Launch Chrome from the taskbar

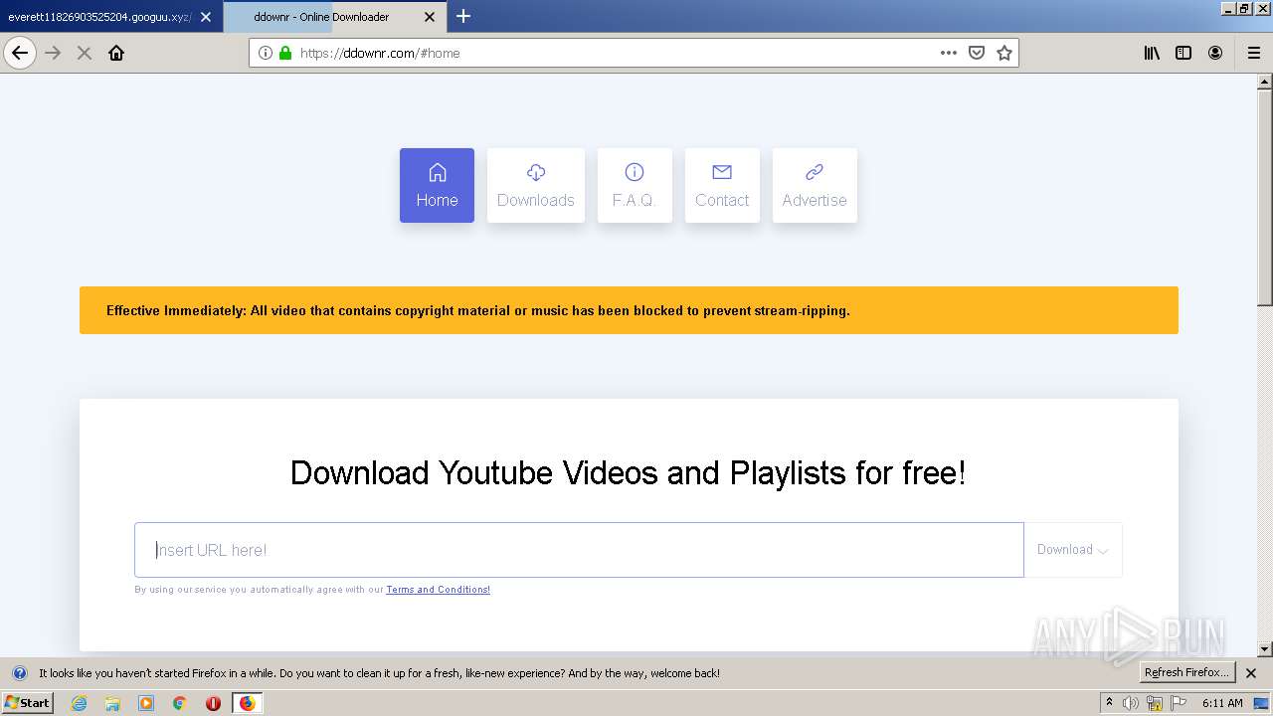coord(180,703)
